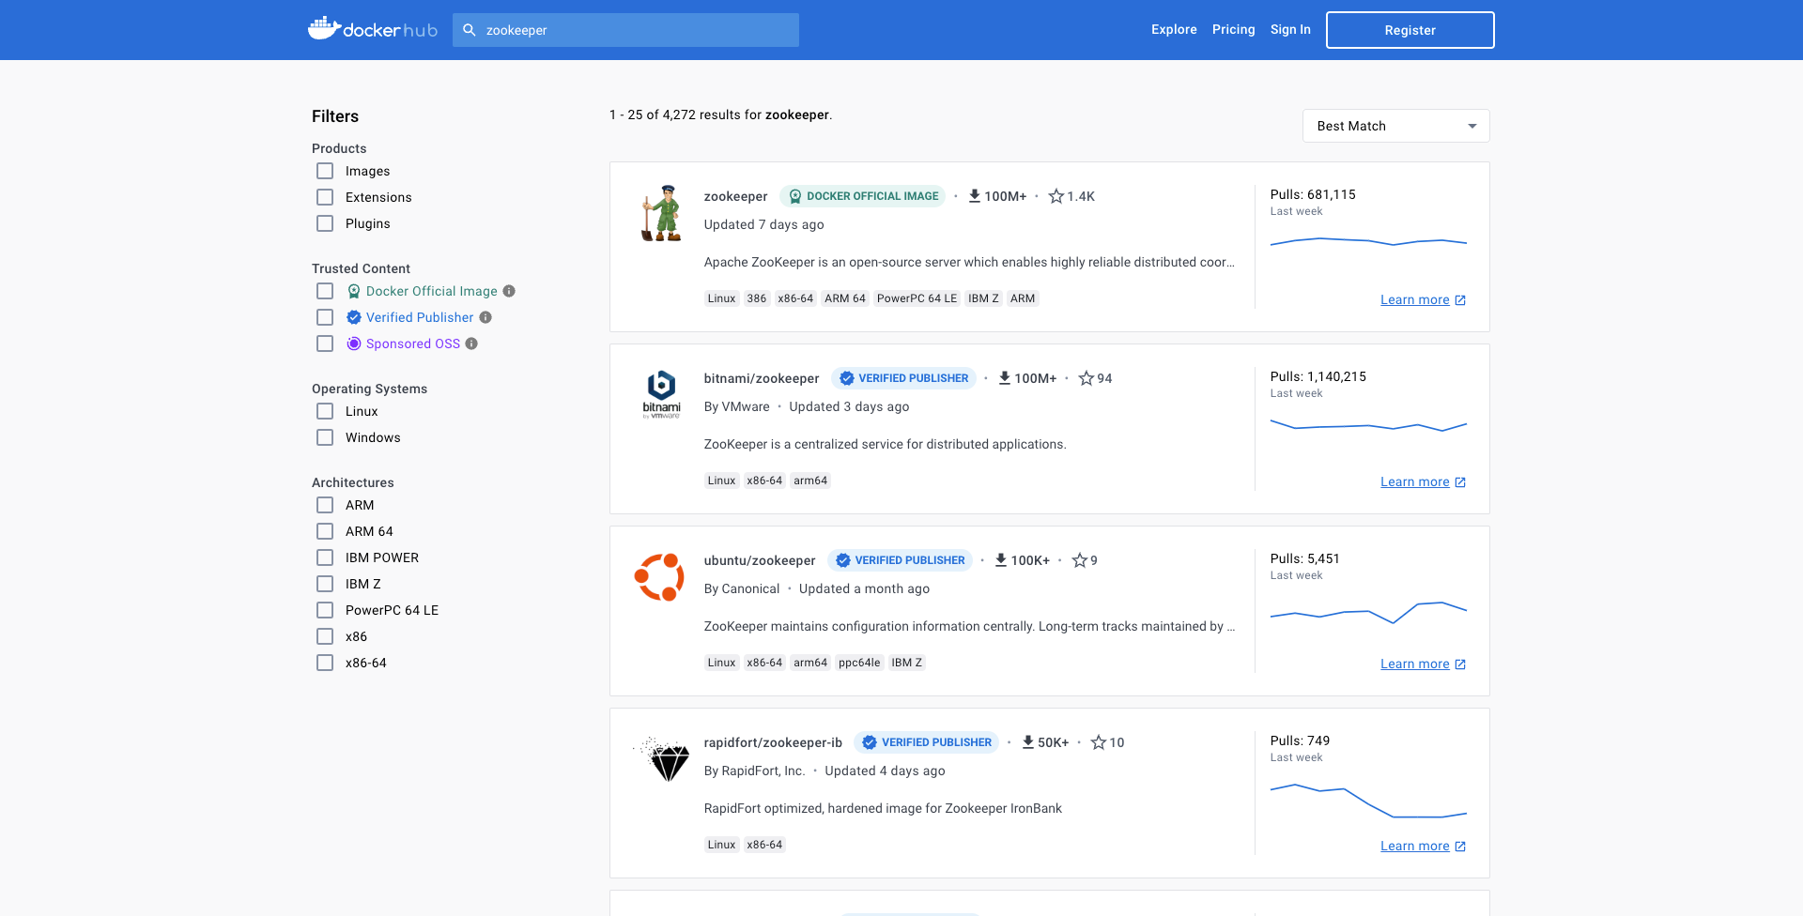Click the ppc64le tag on ubuntu/zookeeper

click(x=859, y=663)
